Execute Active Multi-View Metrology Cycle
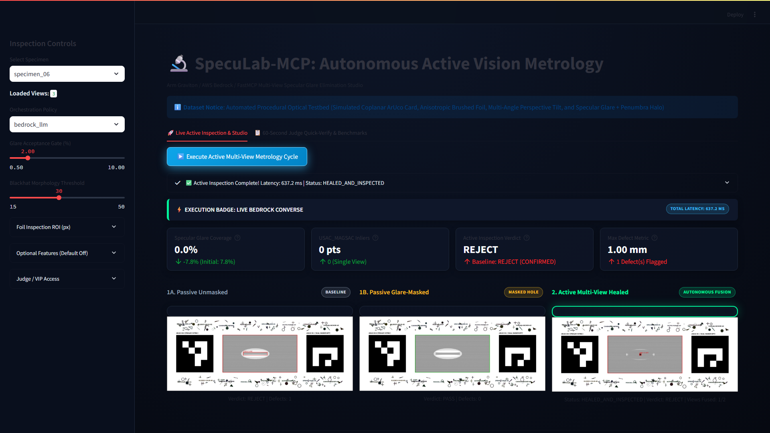The height and width of the screenshot is (433, 770). (237, 156)
